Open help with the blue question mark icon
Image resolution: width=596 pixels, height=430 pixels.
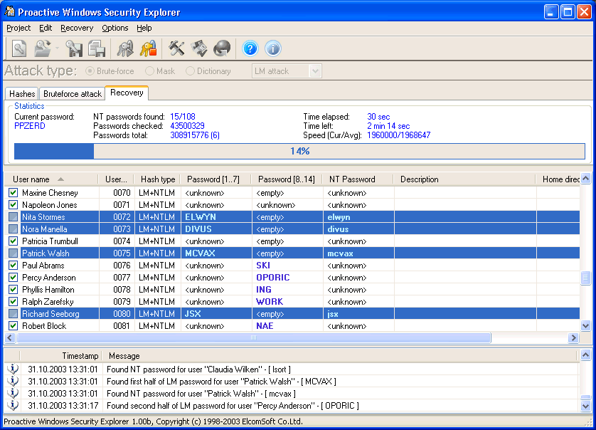(x=250, y=48)
